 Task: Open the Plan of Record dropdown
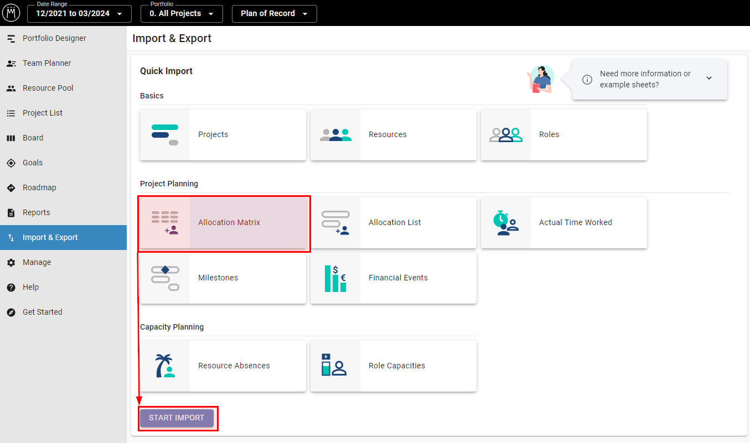coord(274,13)
